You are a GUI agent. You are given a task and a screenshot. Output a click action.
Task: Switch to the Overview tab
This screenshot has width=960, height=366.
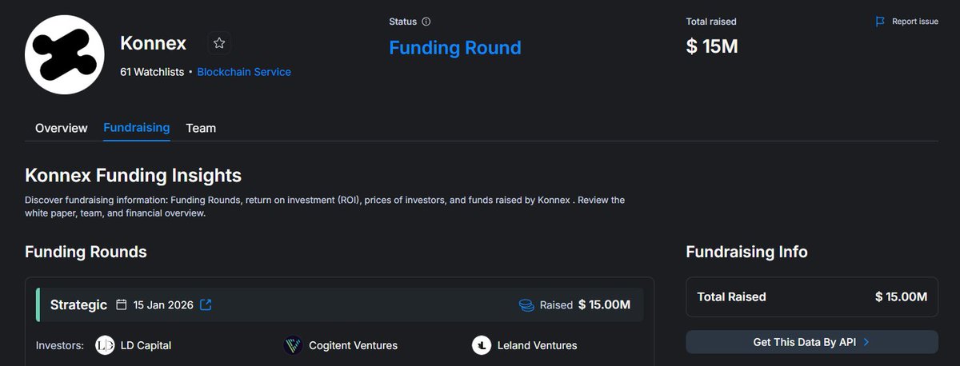coord(62,128)
